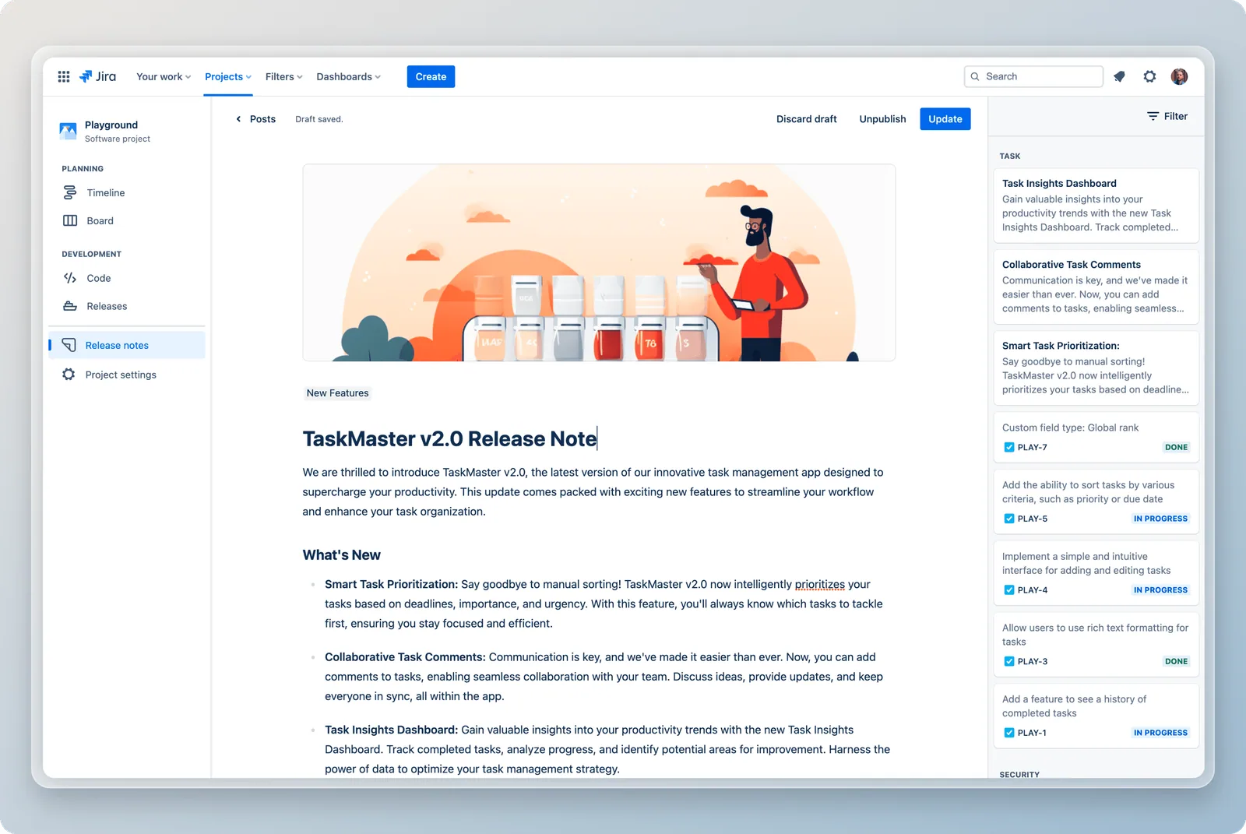Click the IN PROGRESS status on PLAY-5

tap(1160, 519)
